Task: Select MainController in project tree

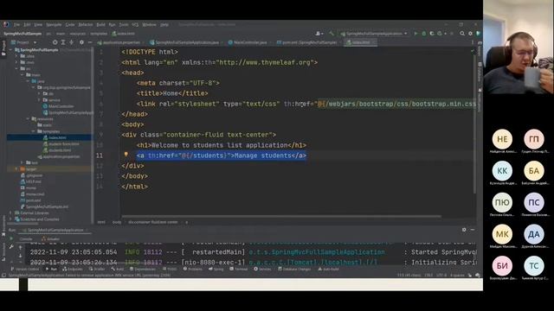Action: [x=59, y=106]
